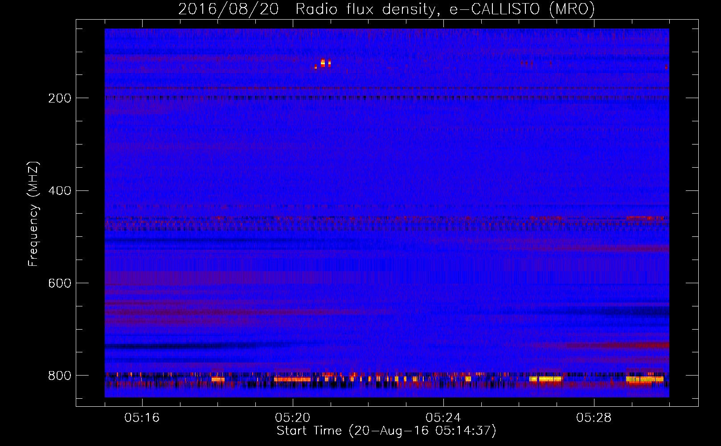Click the 400 frequency tick label
721x446 pixels.
coord(60,191)
